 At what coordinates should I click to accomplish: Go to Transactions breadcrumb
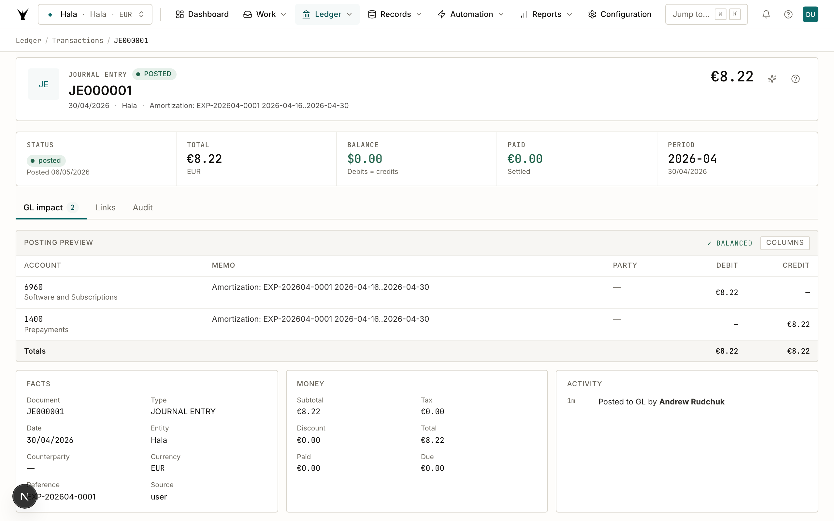point(78,40)
